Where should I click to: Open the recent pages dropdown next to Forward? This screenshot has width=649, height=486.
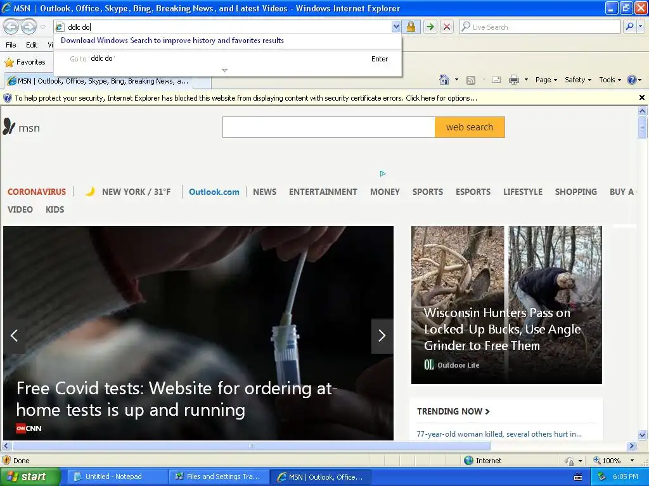coord(42,27)
